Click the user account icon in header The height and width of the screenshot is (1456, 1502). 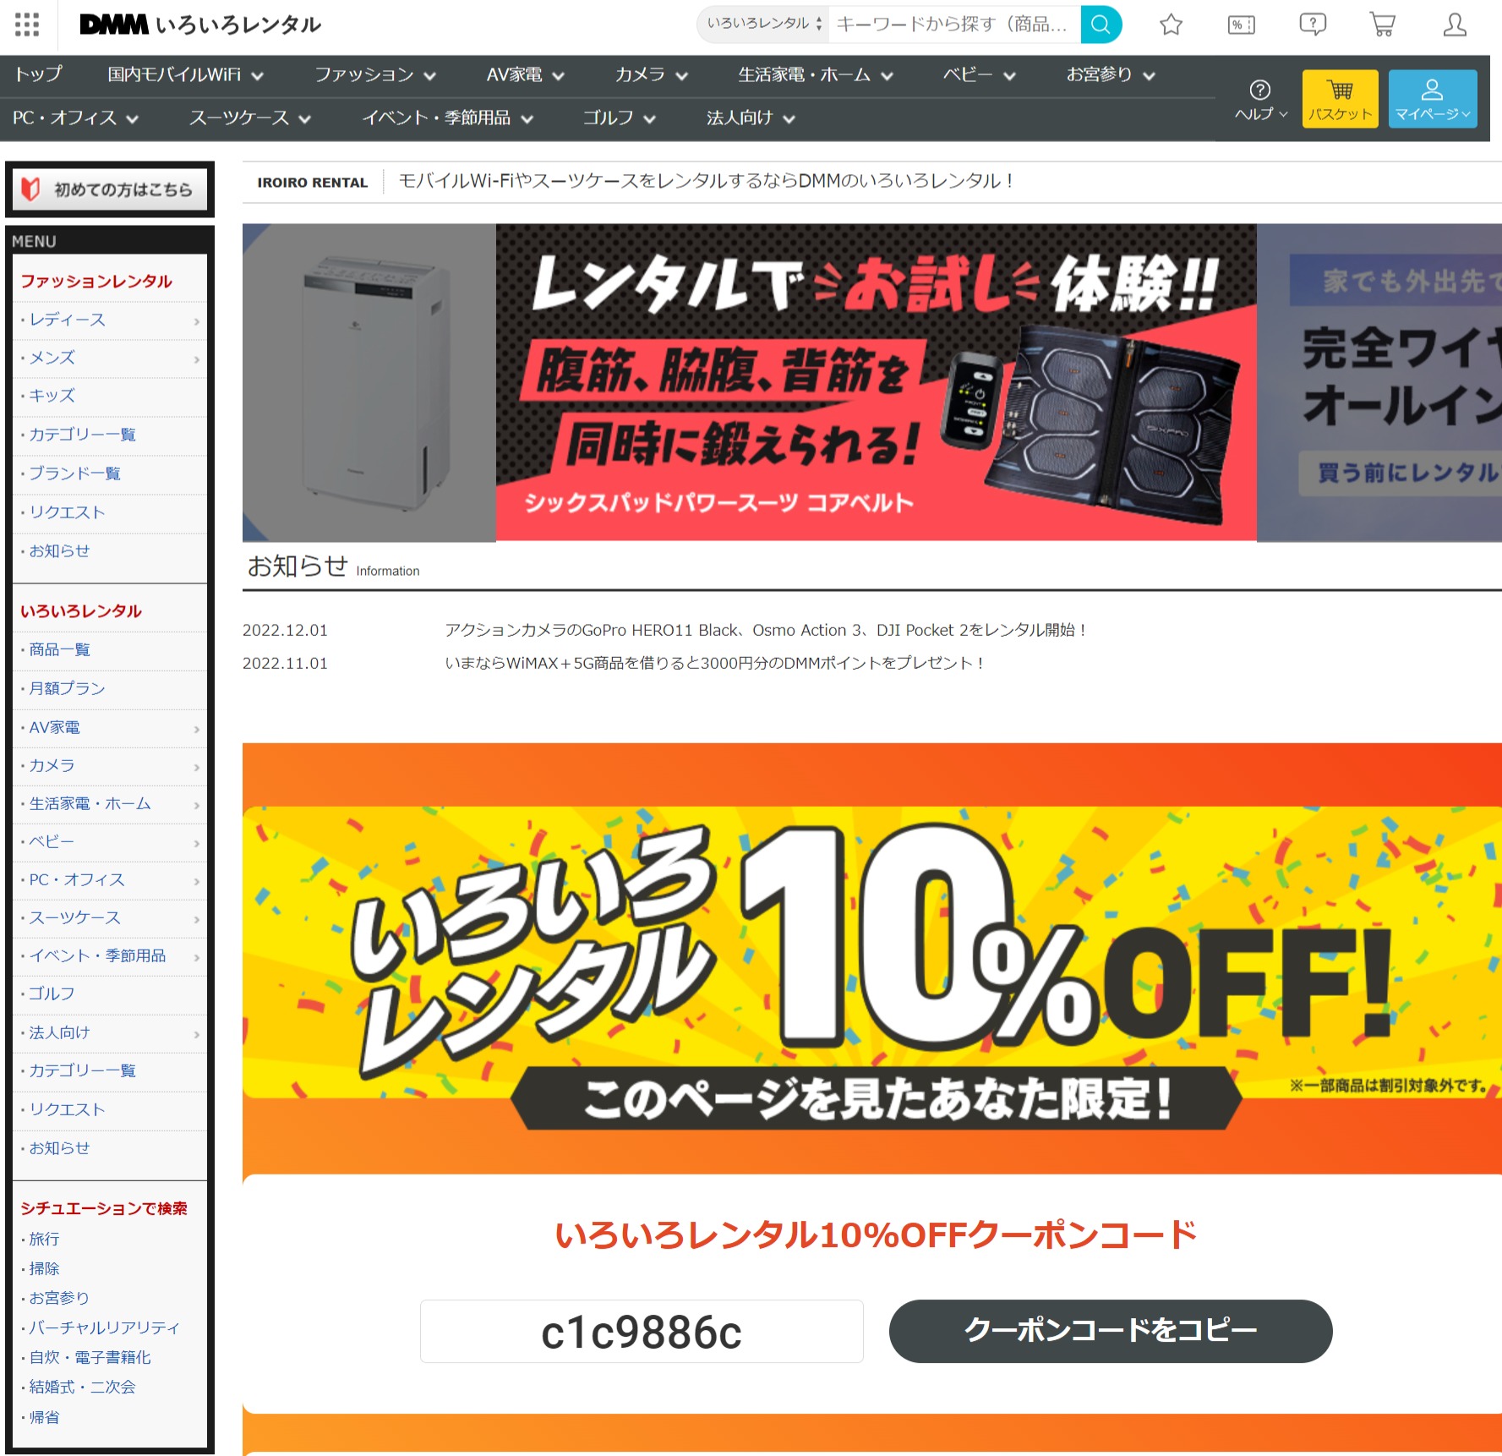click(x=1454, y=25)
